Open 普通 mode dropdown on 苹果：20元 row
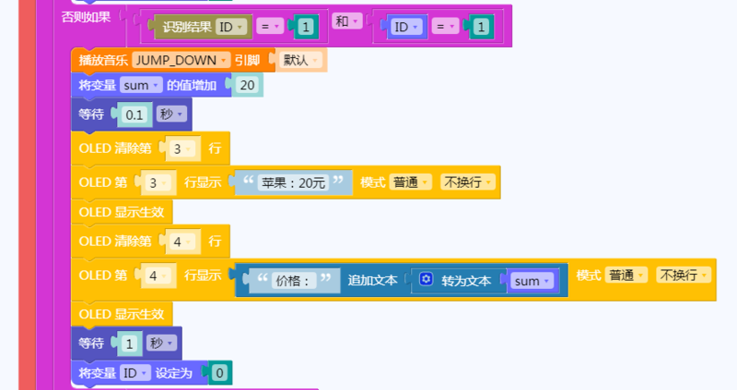The width and height of the screenshot is (737, 390). point(410,182)
